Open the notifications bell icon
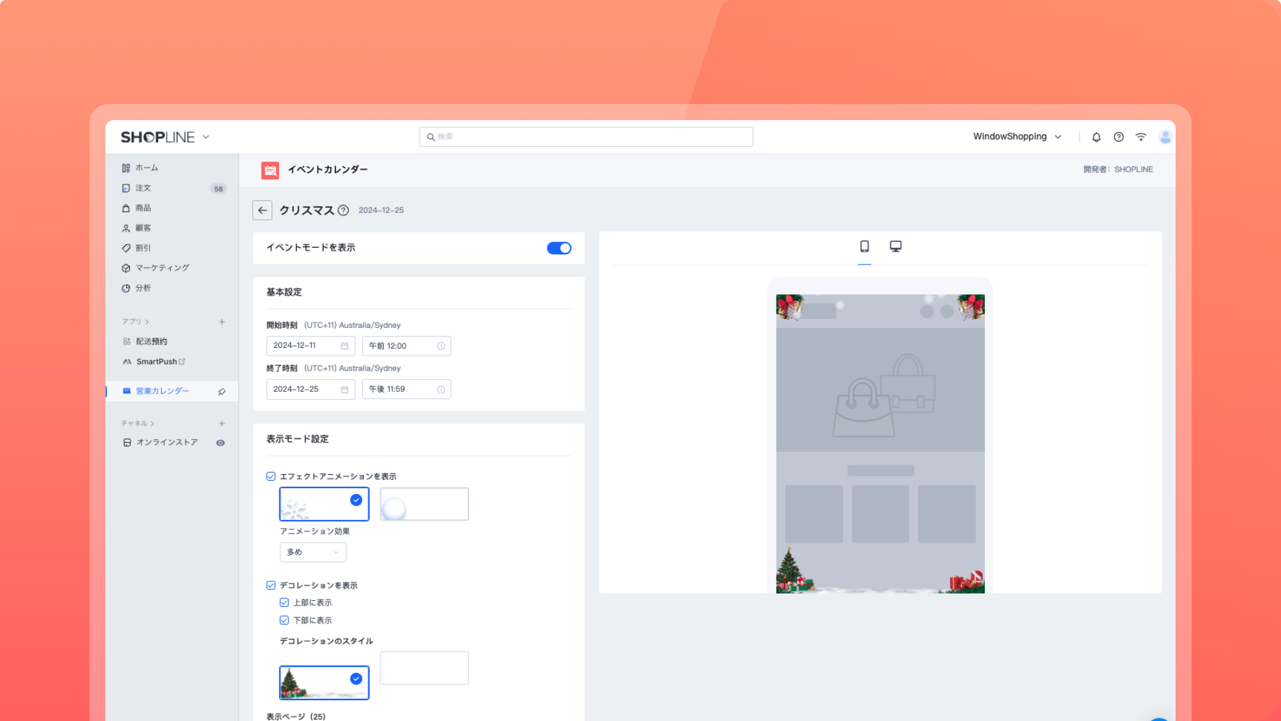 click(1096, 137)
